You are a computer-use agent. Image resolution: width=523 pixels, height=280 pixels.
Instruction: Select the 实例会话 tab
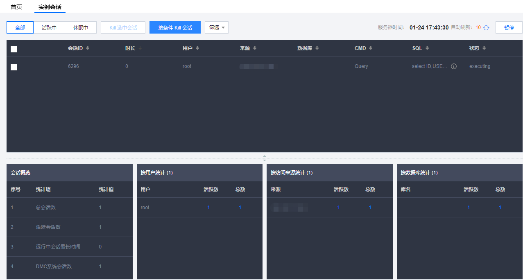pos(50,7)
